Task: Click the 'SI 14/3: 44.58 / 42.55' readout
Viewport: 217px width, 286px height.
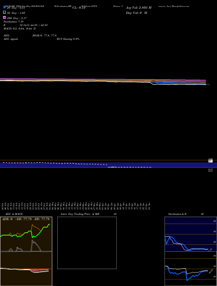Action: tap(33, 25)
